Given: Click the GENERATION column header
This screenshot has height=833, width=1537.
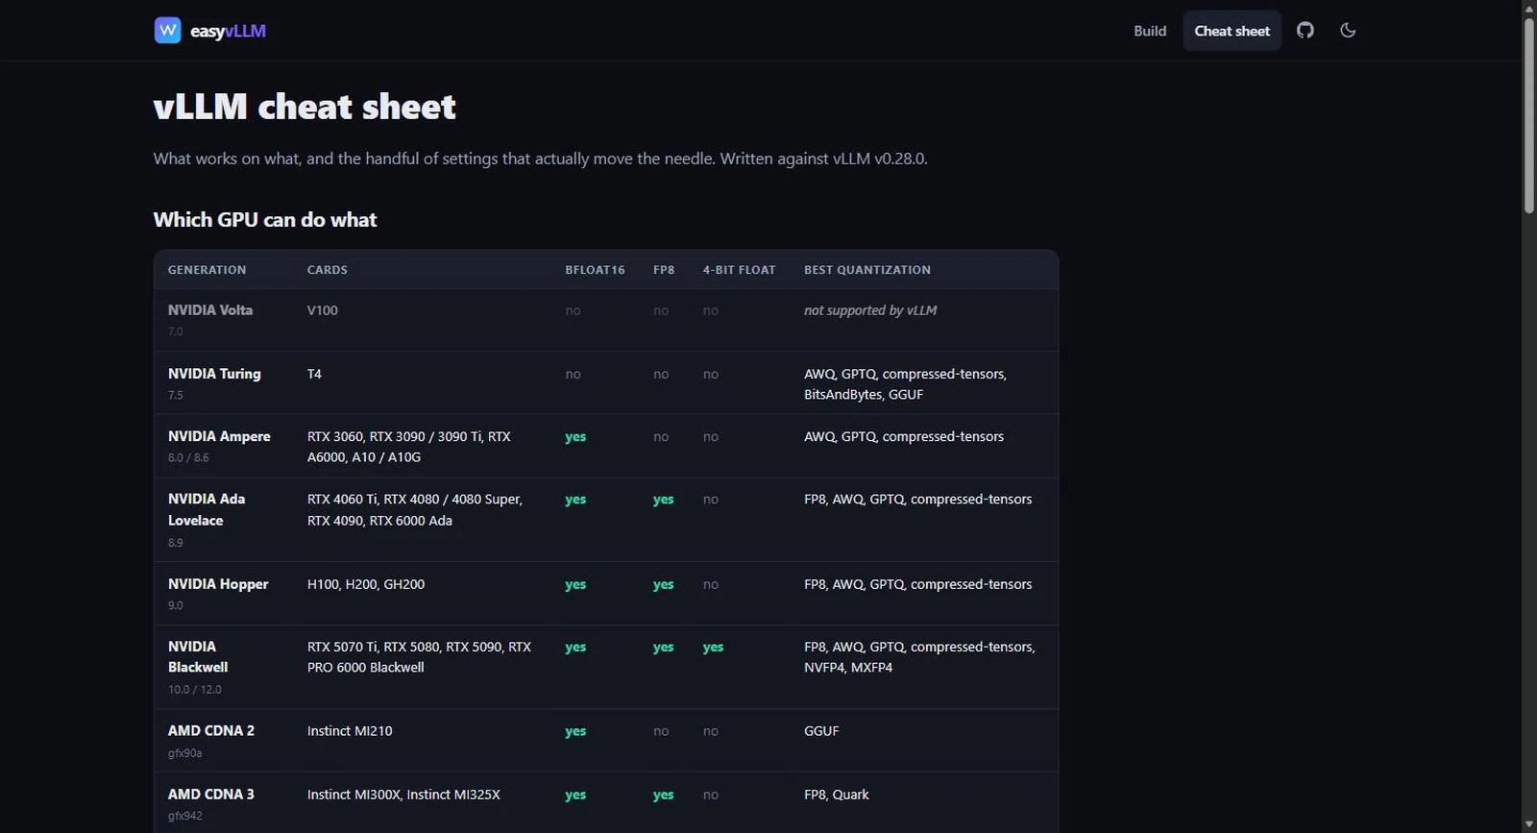Looking at the screenshot, I should point(207,270).
